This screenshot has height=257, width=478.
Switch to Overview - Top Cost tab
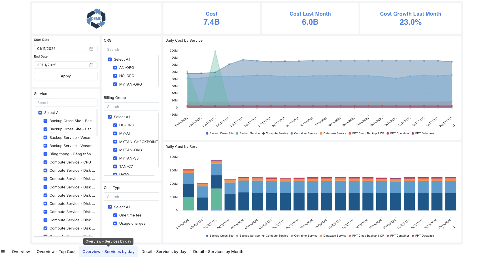coord(56,251)
